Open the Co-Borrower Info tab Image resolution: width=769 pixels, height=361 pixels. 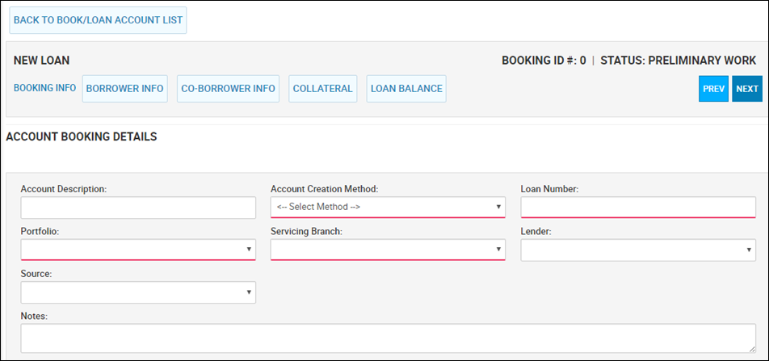[x=228, y=89]
